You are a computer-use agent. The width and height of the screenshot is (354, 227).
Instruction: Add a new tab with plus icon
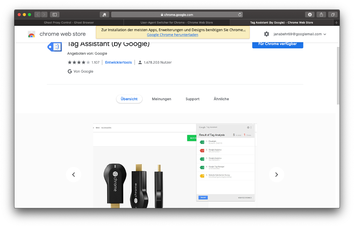click(x=336, y=23)
